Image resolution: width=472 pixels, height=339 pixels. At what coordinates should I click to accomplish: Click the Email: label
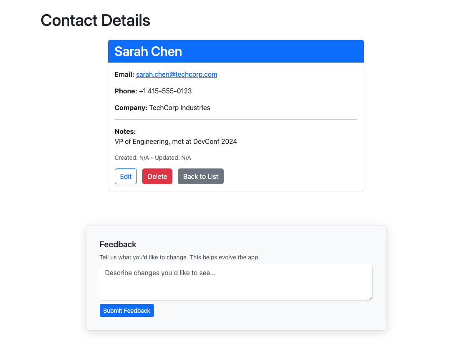(x=124, y=74)
